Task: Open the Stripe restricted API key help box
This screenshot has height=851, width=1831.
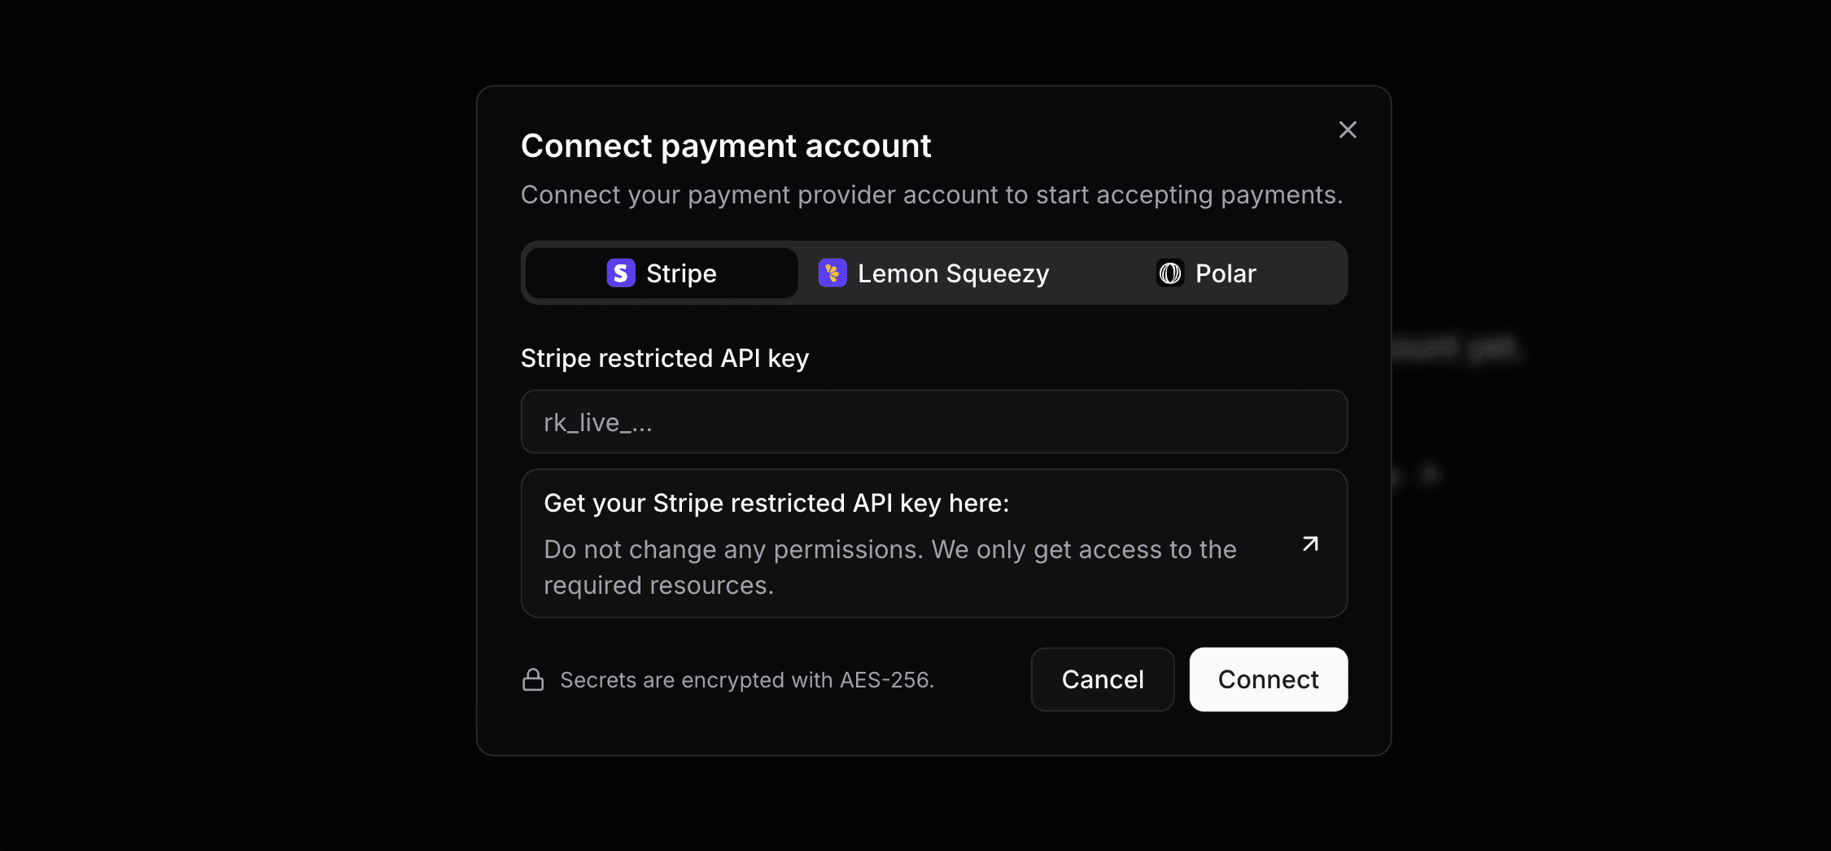Action: tap(933, 543)
